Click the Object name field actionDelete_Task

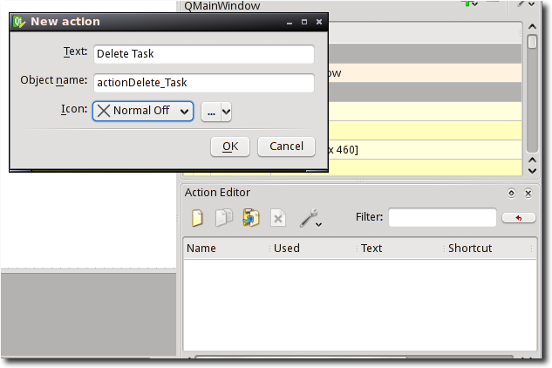tap(204, 83)
